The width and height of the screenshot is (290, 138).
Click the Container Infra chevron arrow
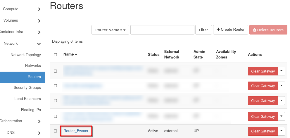pos(39,32)
